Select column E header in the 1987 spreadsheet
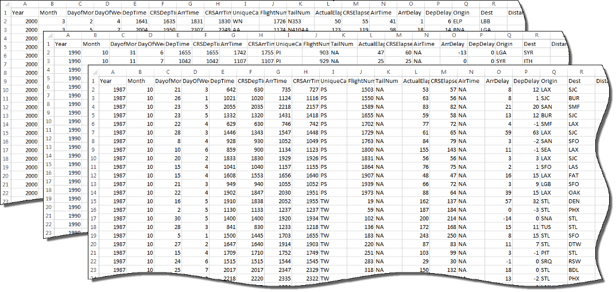The height and width of the screenshot is (292, 616). (223, 72)
